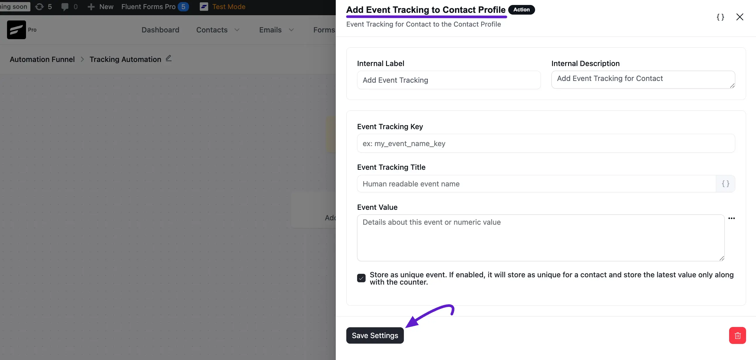
Task: Click the Event Value textarea resize handle
Action: (x=722, y=258)
